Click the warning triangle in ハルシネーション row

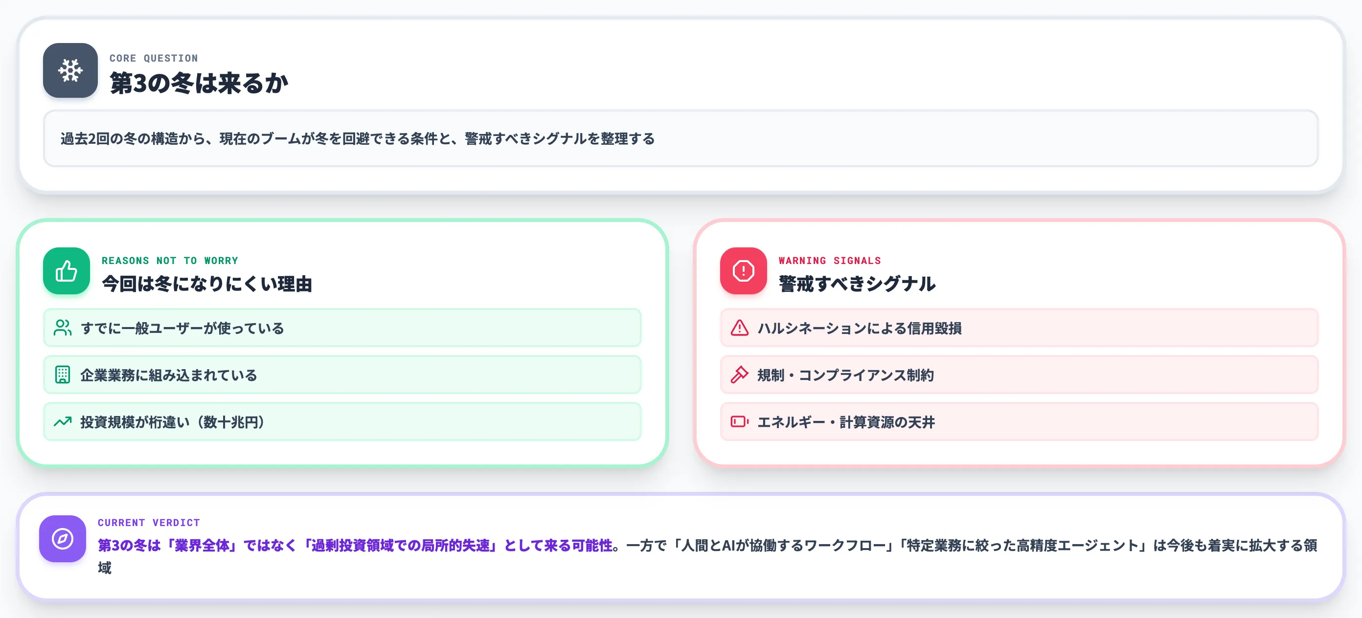[739, 328]
